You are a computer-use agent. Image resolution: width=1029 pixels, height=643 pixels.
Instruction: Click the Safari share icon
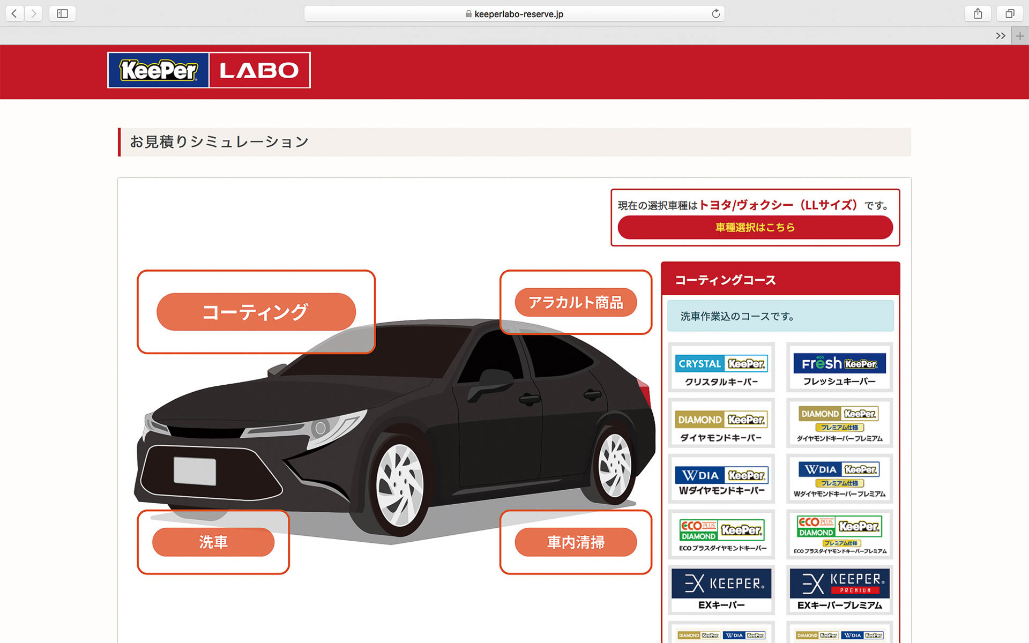coord(977,13)
